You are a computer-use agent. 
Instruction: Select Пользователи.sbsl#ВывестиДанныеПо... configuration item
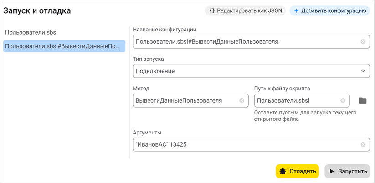64,46
